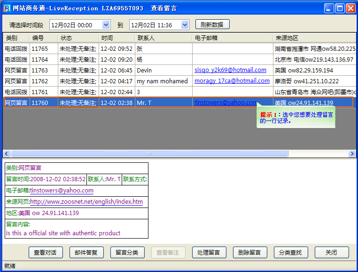This screenshot has width=358, height=272.
Task: Click the 删除留言 button
Action: pyautogui.click(x=250, y=253)
